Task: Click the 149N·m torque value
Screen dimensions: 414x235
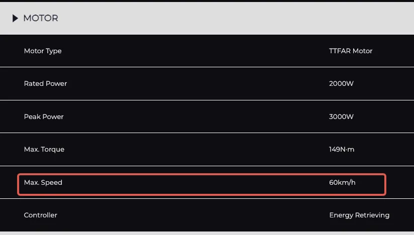Action: [342, 149]
